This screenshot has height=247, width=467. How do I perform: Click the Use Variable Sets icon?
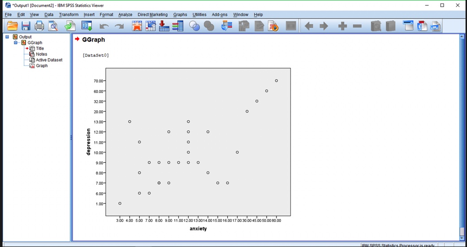tap(226, 26)
